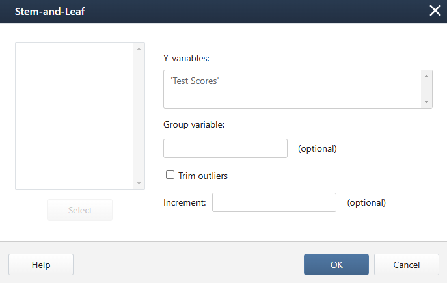Image resolution: width=447 pixels, height=283 pixels.
Task: Click the Increment label
Action: pos(185,202)
